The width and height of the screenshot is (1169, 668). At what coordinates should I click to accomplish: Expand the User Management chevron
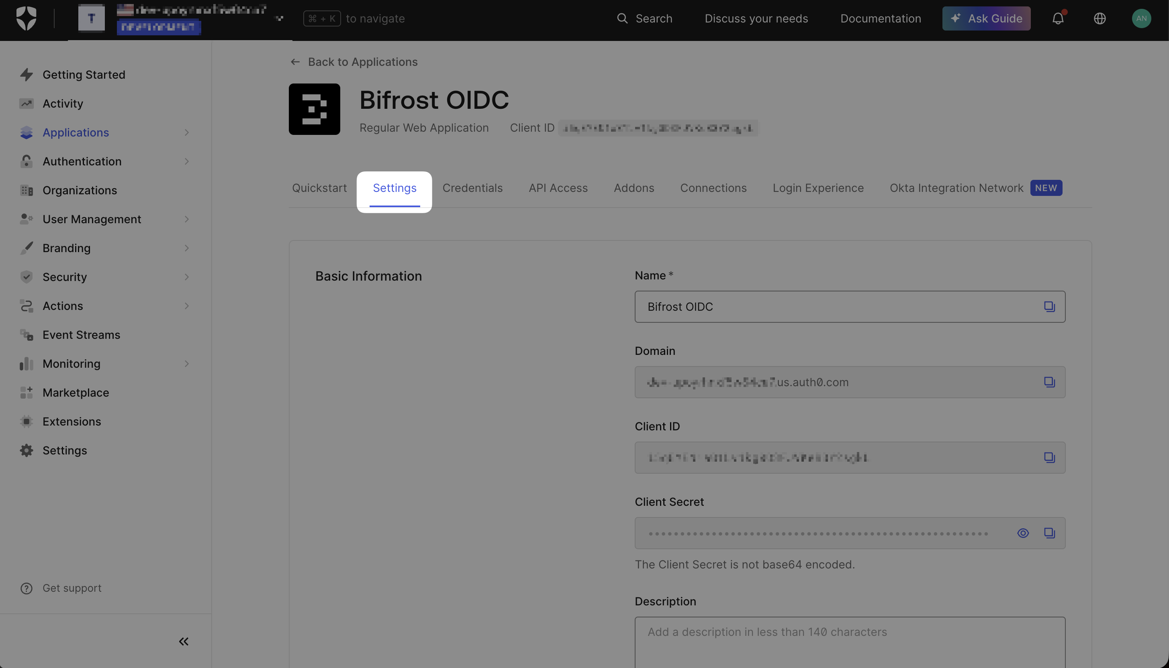[x=186, y=219]
